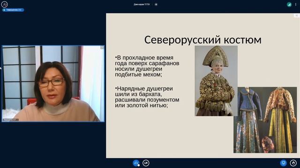Click the slide title Северорусский костюм
Viewport: 300px width, 168px height.
[203, 40]
